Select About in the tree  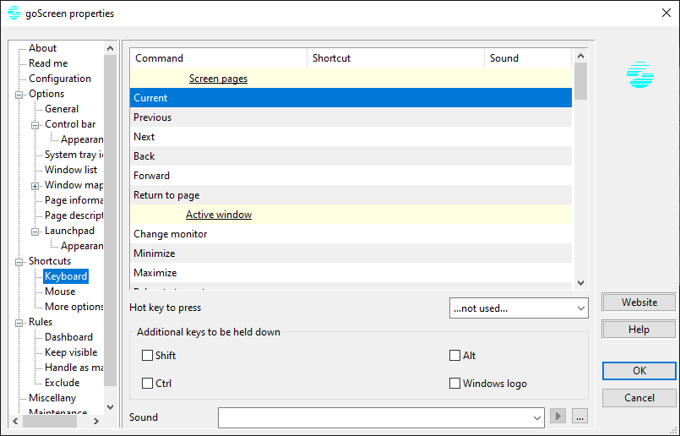pos(42,48)
